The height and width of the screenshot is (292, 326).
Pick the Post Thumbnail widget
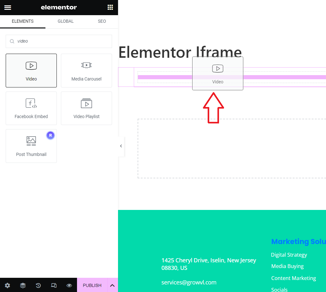click(31, 146)
